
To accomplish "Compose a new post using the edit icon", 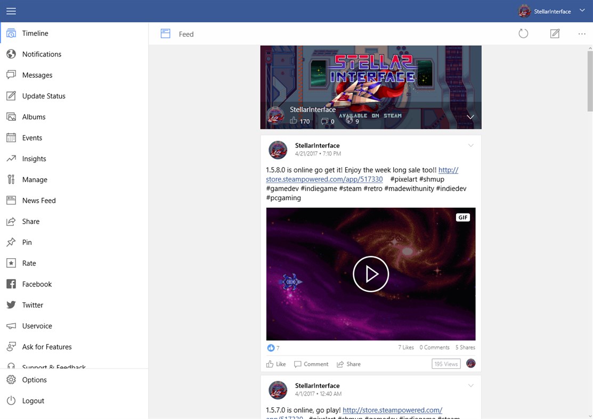I will click(555, 33).
